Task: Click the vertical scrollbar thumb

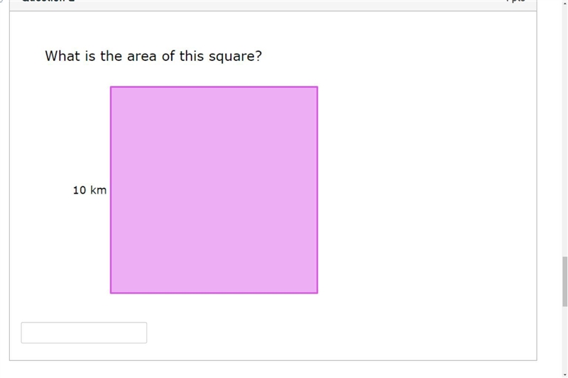Action: pyautogui.click(x=564, y=282)
